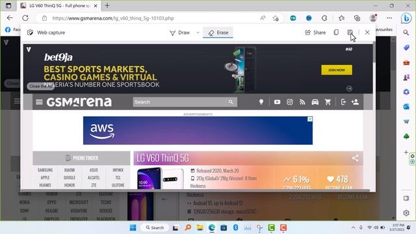This screenshot has width=416, height=234.
Task: Select Apple brand link
Action: point(45,177)
